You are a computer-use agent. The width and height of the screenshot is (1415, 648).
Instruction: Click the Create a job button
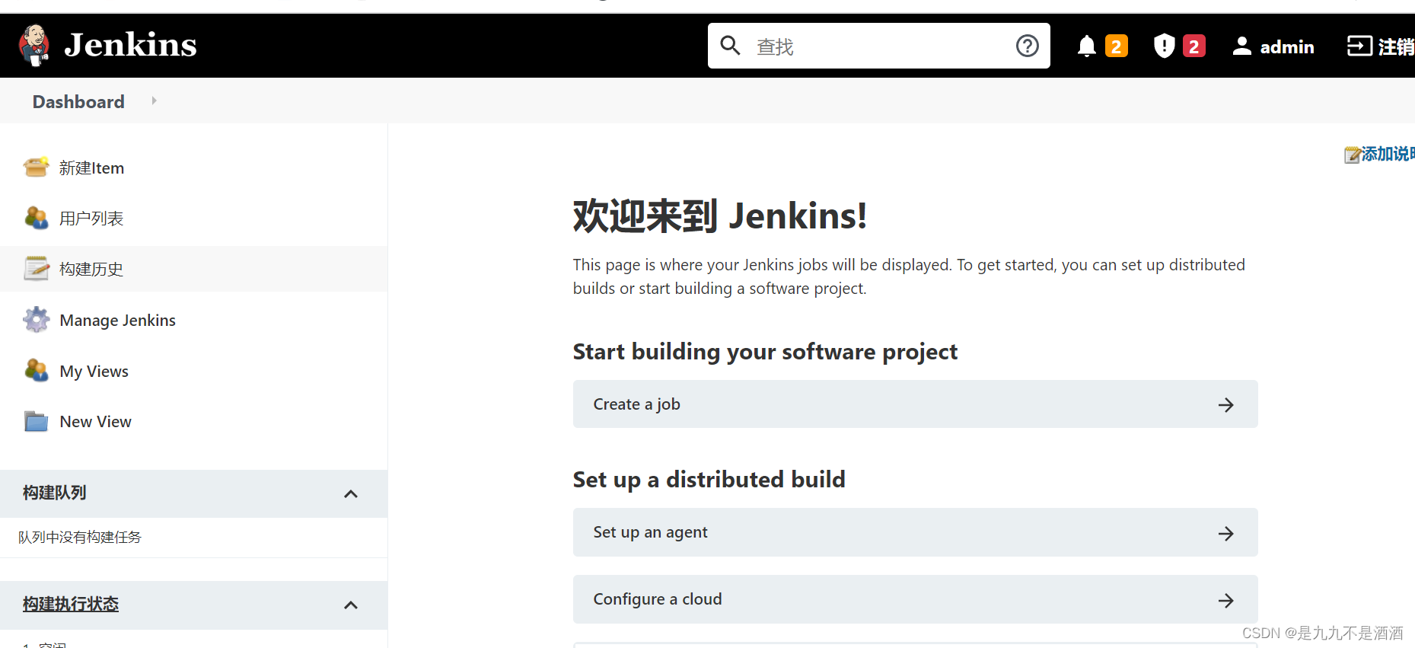(x=915, y=404)
